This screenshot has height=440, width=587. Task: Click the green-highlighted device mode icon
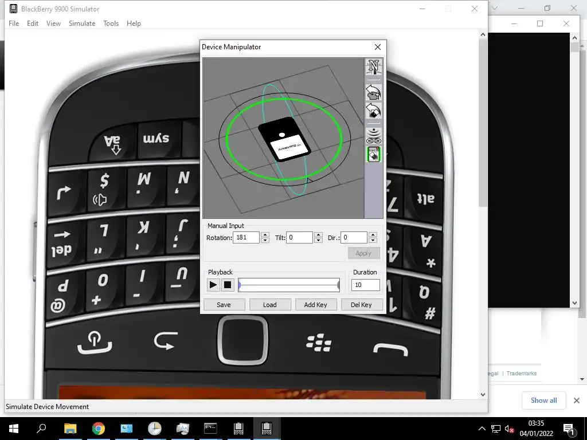(x=373, y=154)
